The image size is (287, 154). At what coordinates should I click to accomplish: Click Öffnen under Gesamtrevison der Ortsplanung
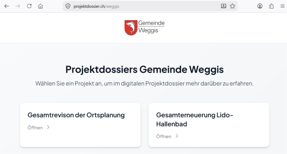35,127
